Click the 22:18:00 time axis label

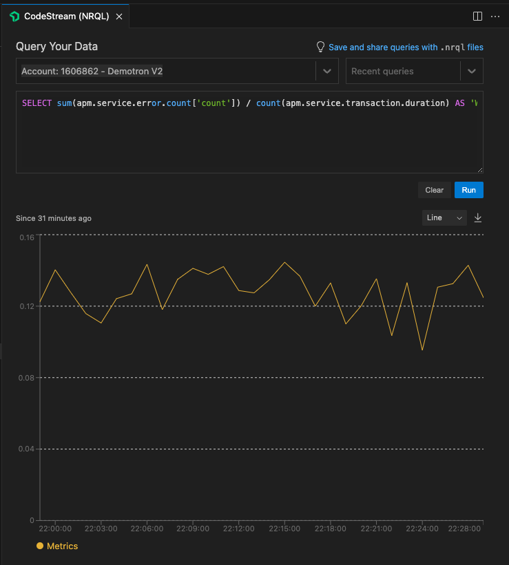[x=330, y=529]
